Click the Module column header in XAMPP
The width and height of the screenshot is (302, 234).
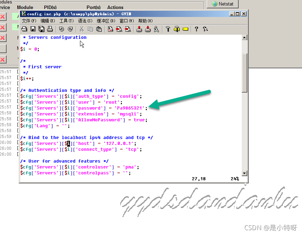coord(25,7)
